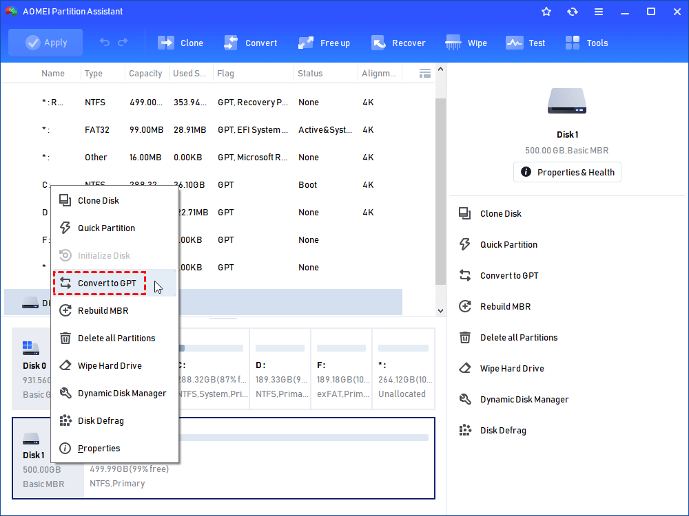The height and width of the screenshot is (516, 689).
Task: Choose Delete all Partitions in the context menu
Action: tap(115, 338)
